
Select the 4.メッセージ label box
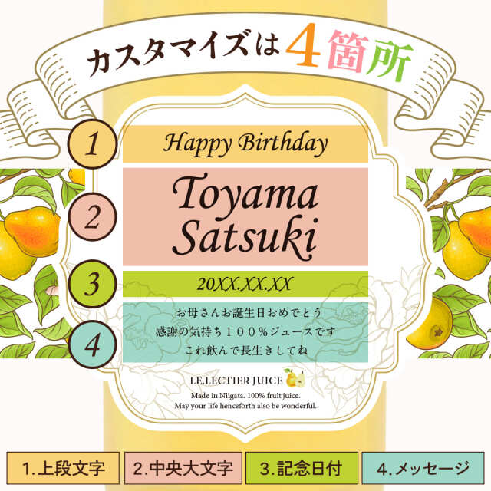pos(423,468)
